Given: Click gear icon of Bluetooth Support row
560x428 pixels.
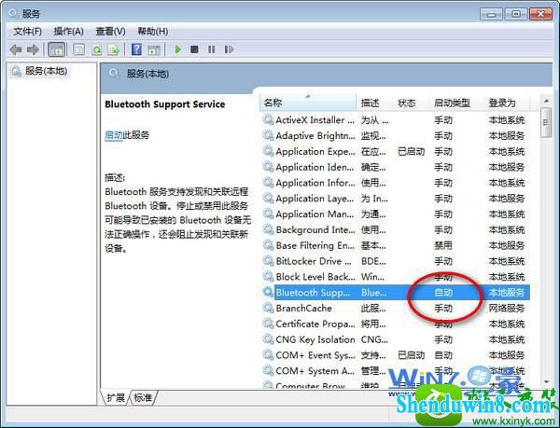Looking at the screenshot, I should pos(268,292).
